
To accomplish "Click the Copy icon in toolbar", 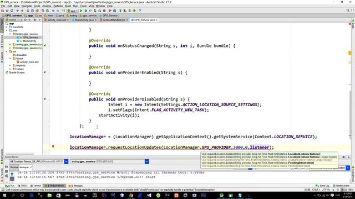I will pyautogui.click(x=32, y=11).
